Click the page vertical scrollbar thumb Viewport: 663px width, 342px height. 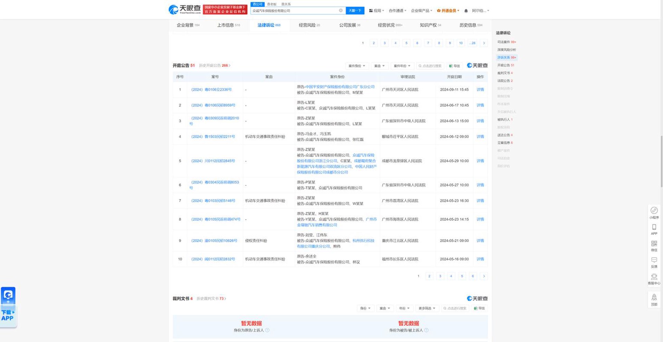[x=661, y=162]
